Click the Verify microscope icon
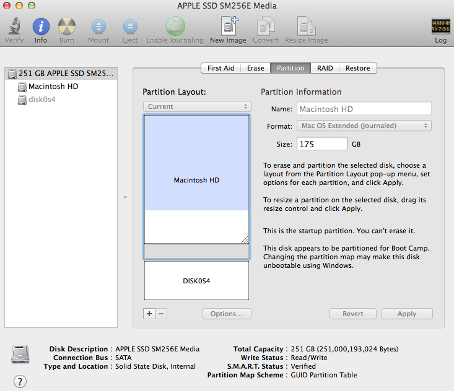The width and height of the screenshot is (454, 391). click(14, 26)
